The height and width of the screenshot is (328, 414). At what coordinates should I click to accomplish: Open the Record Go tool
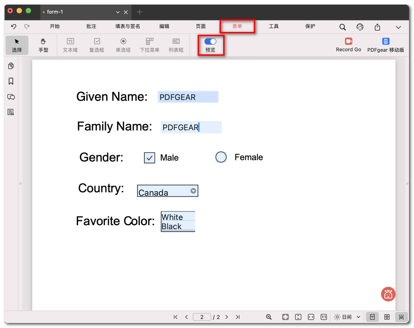348,45
